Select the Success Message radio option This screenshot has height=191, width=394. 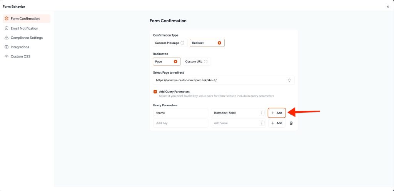(182, 43)
